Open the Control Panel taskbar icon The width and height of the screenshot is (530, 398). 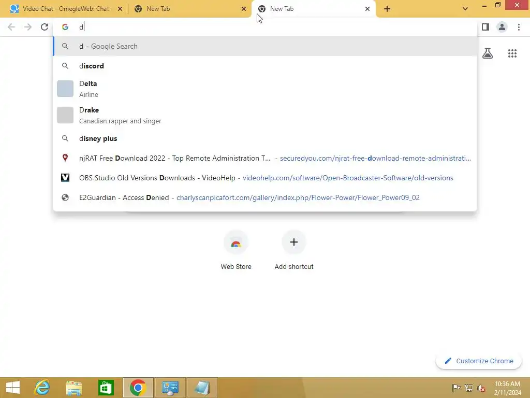(x=170, y=388)
